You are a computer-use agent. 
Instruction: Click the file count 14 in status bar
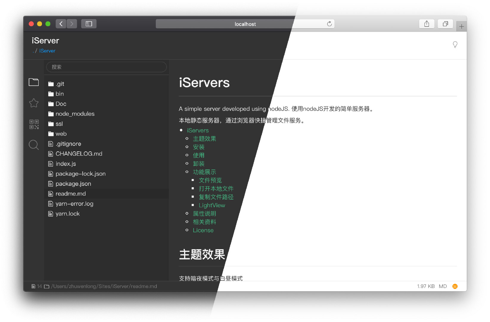point(39,286)
